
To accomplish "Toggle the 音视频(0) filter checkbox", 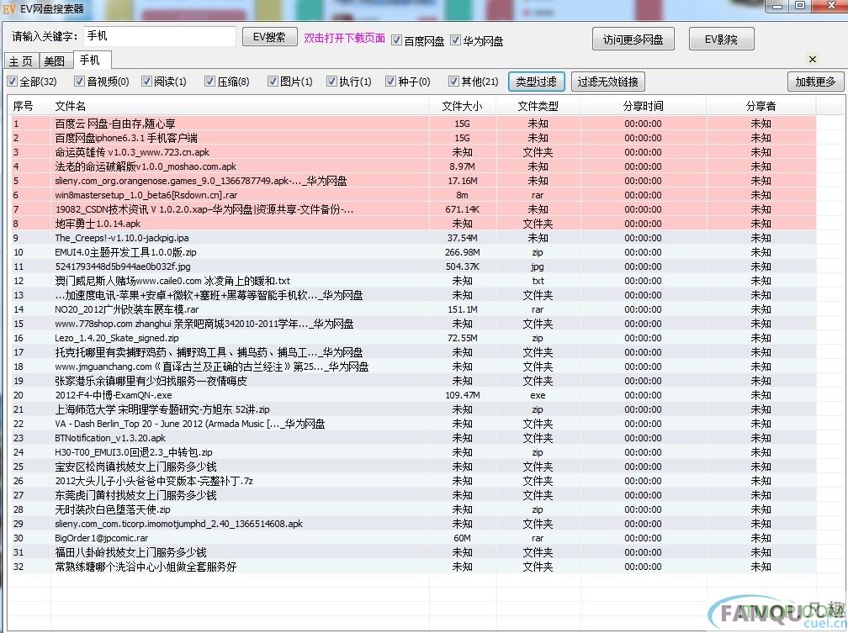I will tap(79, 82).
